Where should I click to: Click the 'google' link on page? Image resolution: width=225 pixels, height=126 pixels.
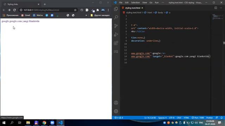[5, 21]
